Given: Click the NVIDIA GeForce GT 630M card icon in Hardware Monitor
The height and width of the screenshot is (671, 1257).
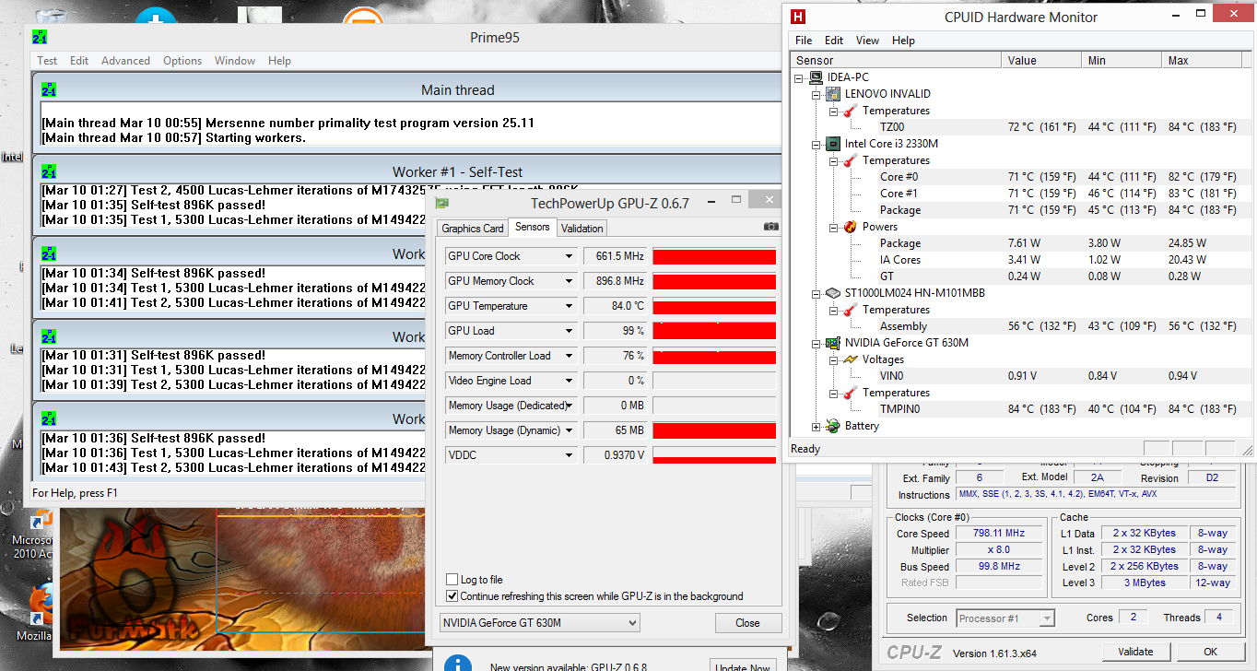Looking at the screenshot, I should click(833, 343).
